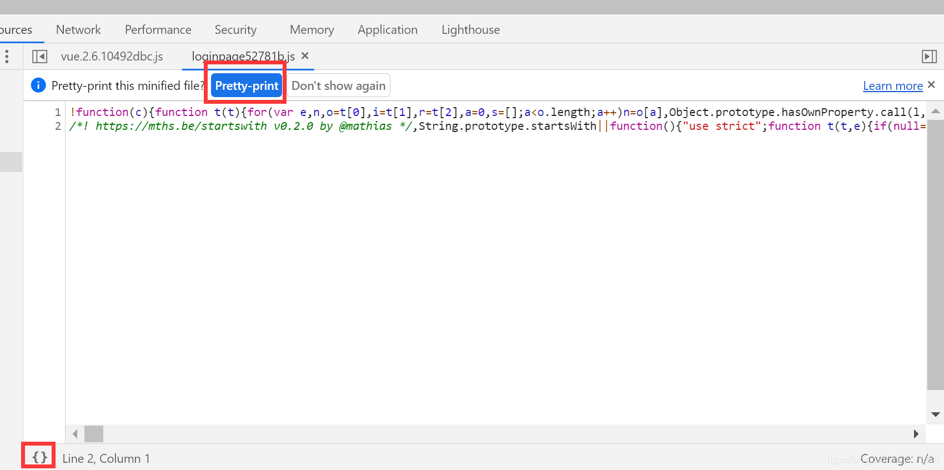The height and width of the screenshot is (470, 944).
Task: Click String.prototype.startsWith in line 2
Action: click(x=507, y=126)
